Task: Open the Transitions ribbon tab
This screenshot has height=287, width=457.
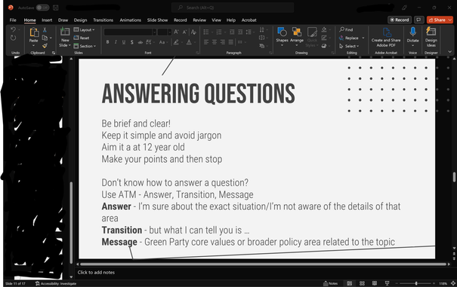Action: [x=103, y=20]
